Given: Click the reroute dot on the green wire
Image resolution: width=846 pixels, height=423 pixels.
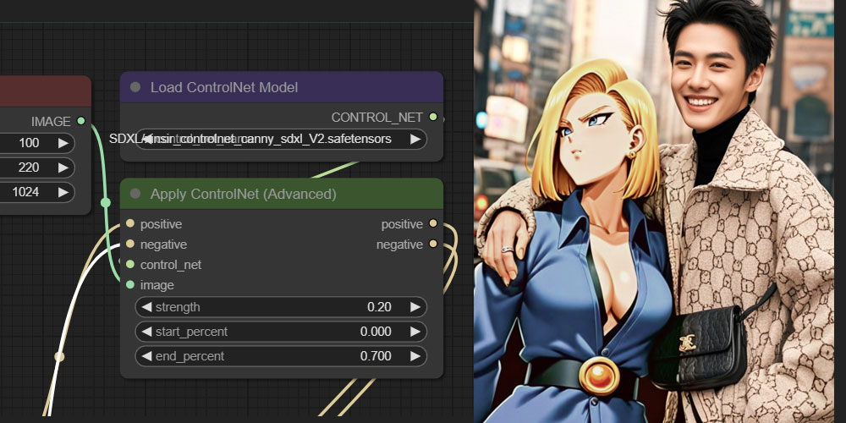Looking at the screenshot, I should coord(106,202).
